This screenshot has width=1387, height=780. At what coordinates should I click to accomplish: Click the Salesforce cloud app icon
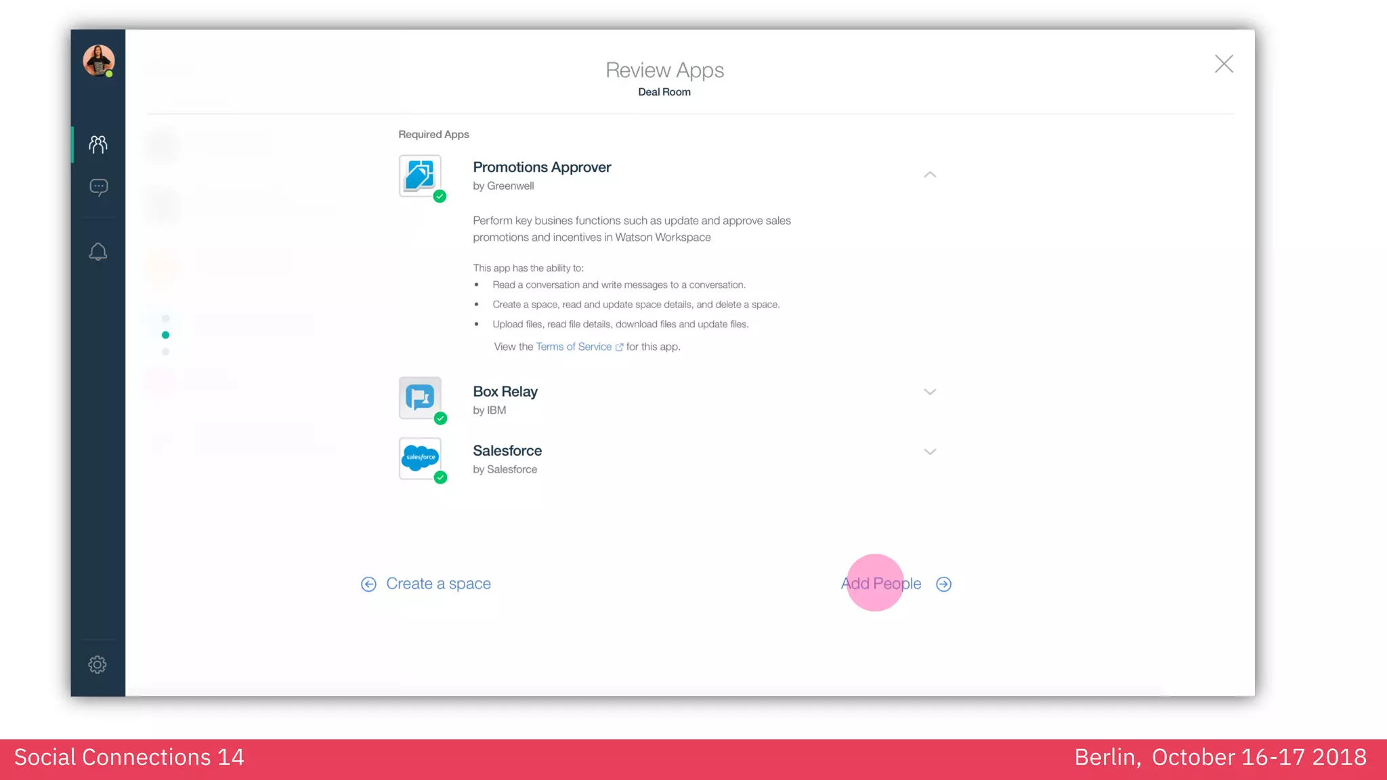coord(420,458)
